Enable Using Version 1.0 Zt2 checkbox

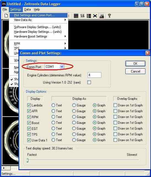point(89,82)
